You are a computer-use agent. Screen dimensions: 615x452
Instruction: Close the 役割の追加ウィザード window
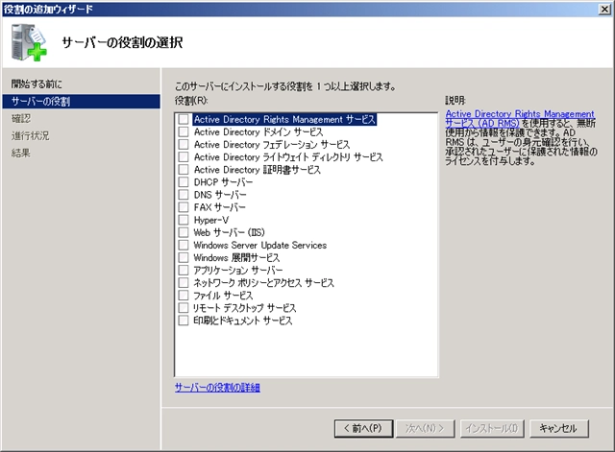(605, 10)
